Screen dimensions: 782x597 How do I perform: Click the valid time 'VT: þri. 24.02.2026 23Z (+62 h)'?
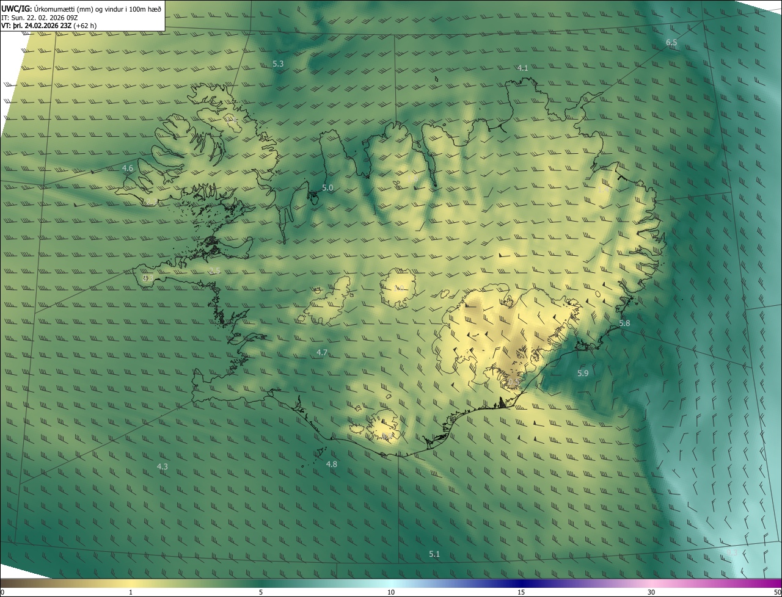49,26
